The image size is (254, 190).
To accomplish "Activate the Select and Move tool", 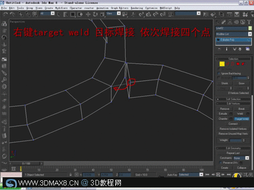I will tap(88, 14).
